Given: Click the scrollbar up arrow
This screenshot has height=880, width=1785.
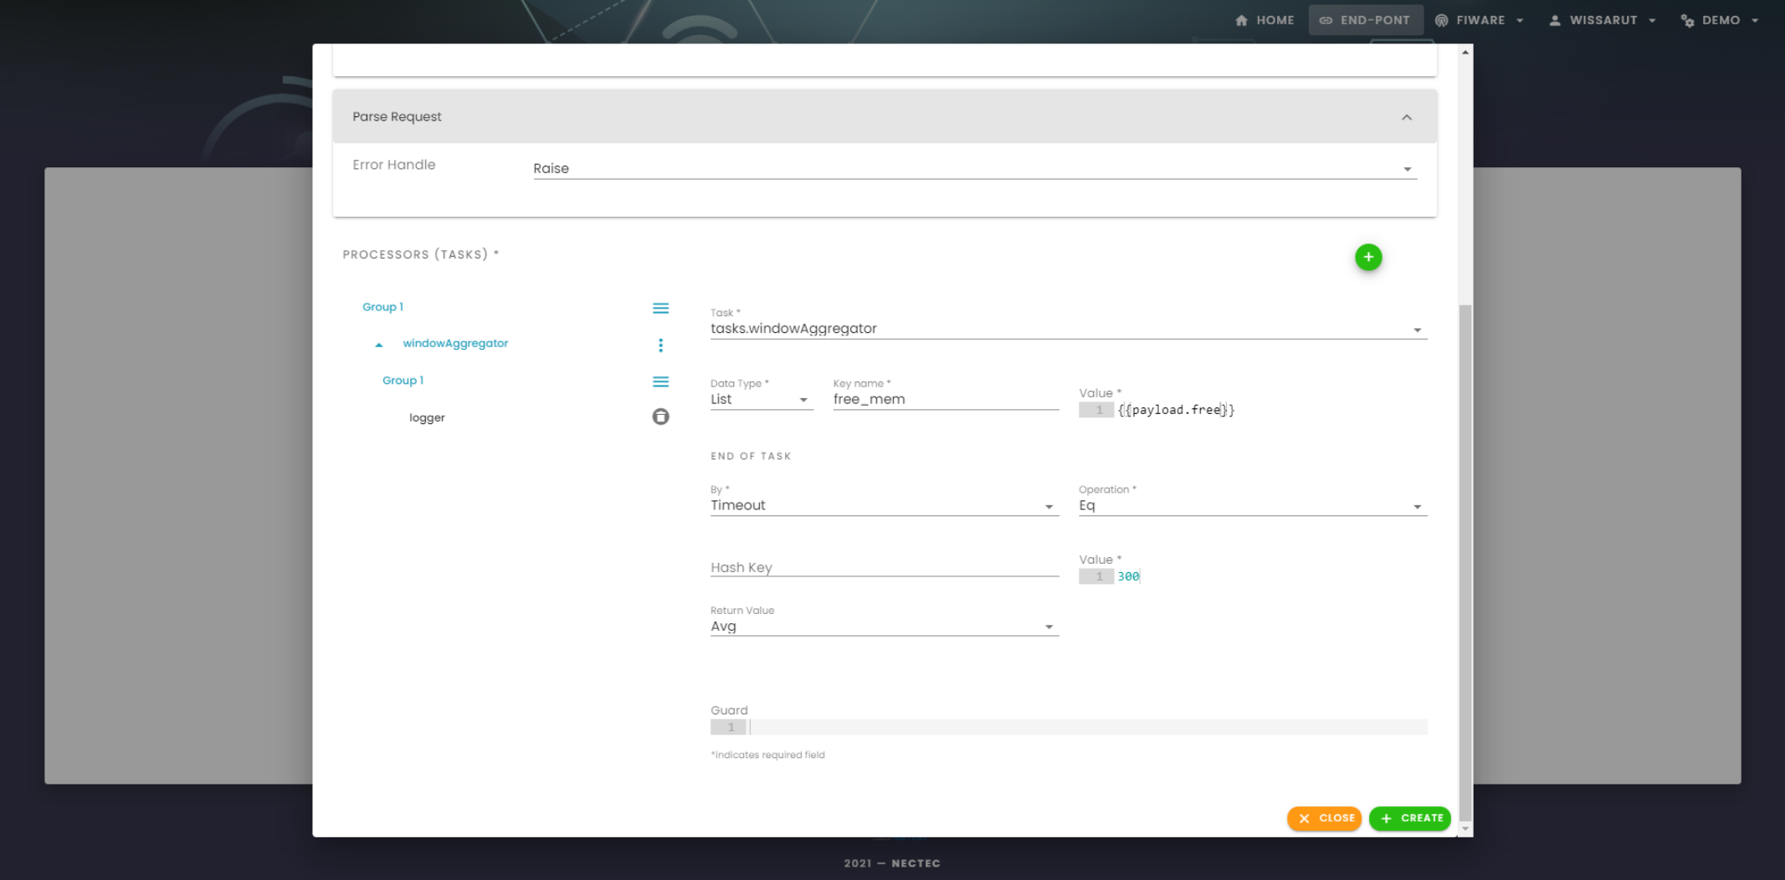Looking at the screenshot, I should tap(1465, 53).
